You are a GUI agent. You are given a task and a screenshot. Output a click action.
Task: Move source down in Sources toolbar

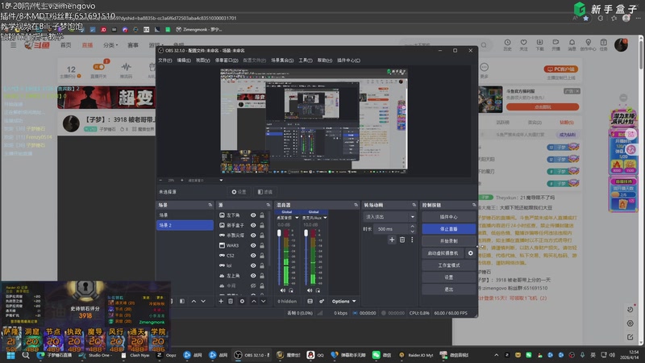264,301
